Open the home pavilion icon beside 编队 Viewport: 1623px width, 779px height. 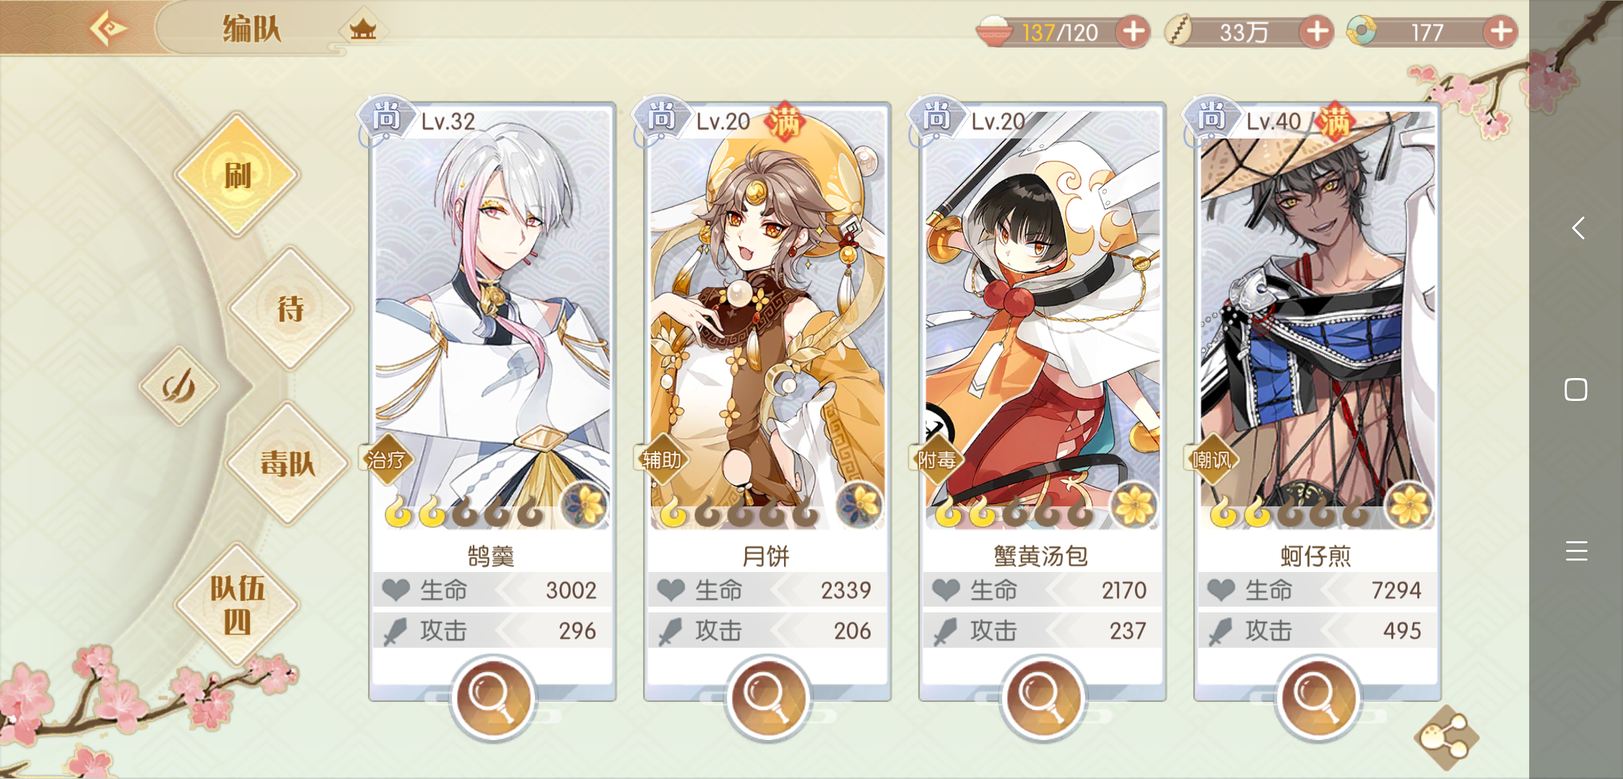pos(363,30)
